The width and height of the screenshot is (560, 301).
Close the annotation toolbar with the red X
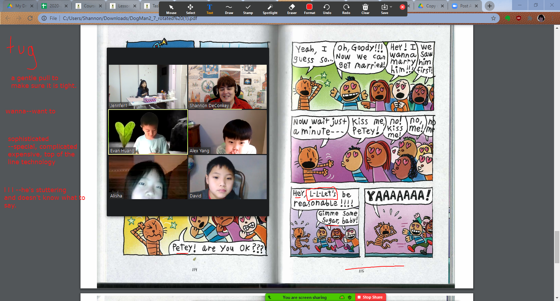(402, 7)
